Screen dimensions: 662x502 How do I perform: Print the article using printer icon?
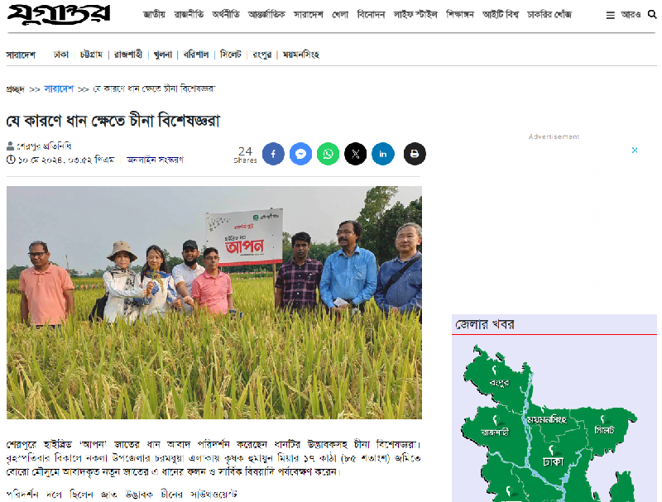pyautogui.click(x=415, y=154)
